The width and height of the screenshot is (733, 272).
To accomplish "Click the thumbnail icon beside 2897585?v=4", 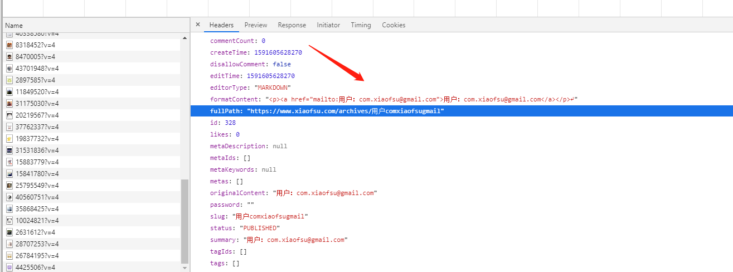I will click(x=9, y=80).
